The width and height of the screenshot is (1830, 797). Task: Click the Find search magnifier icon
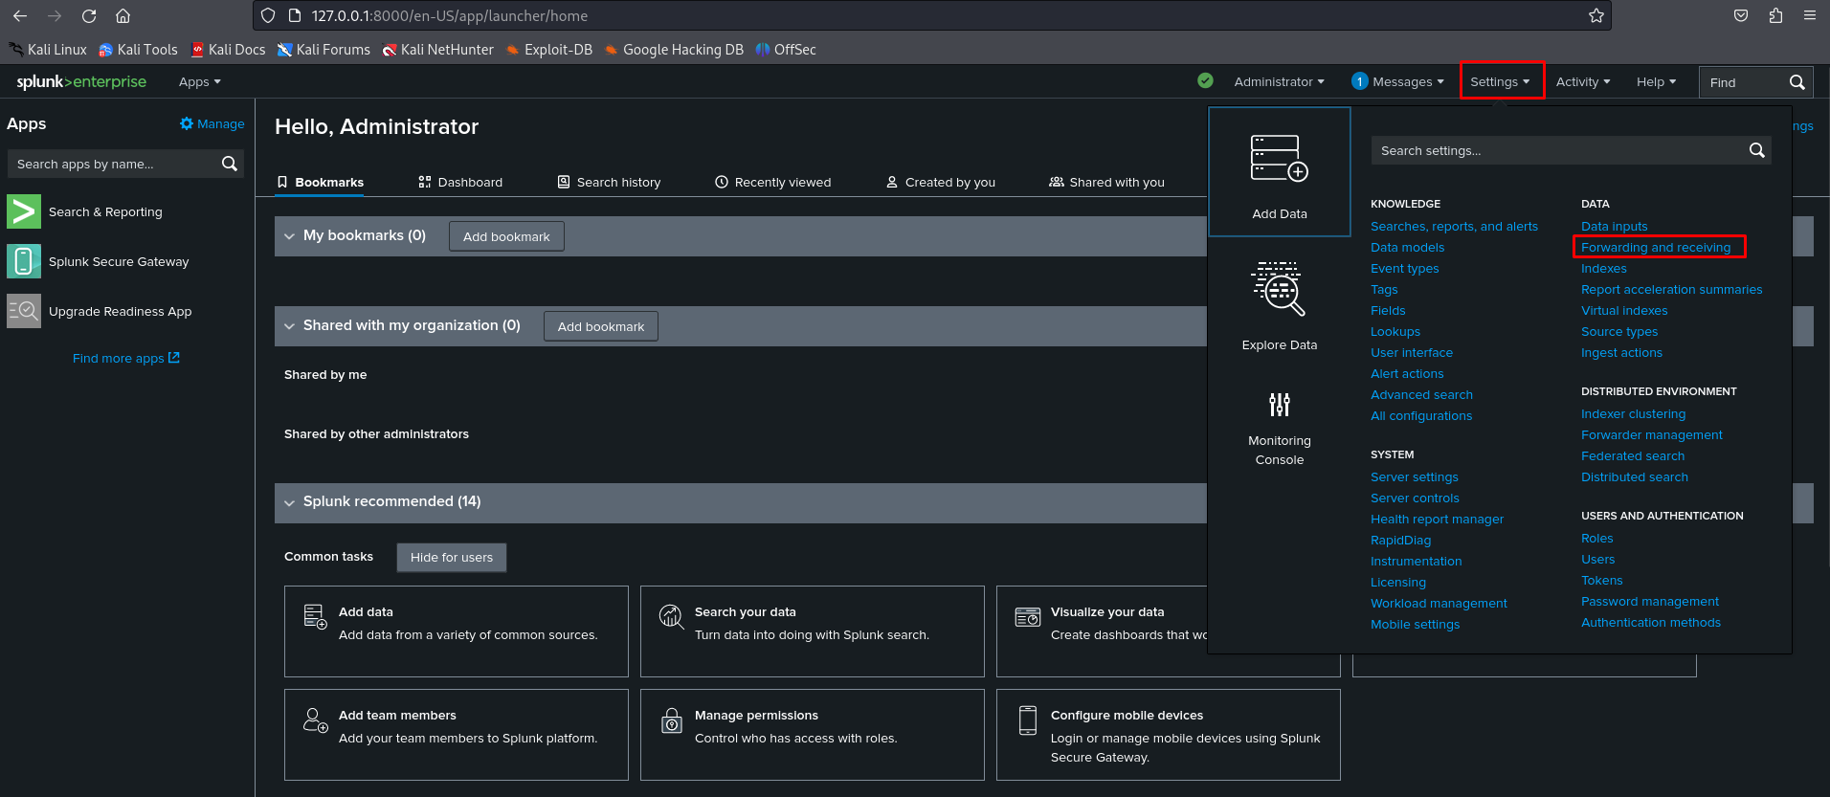[x=1797, y=82]
